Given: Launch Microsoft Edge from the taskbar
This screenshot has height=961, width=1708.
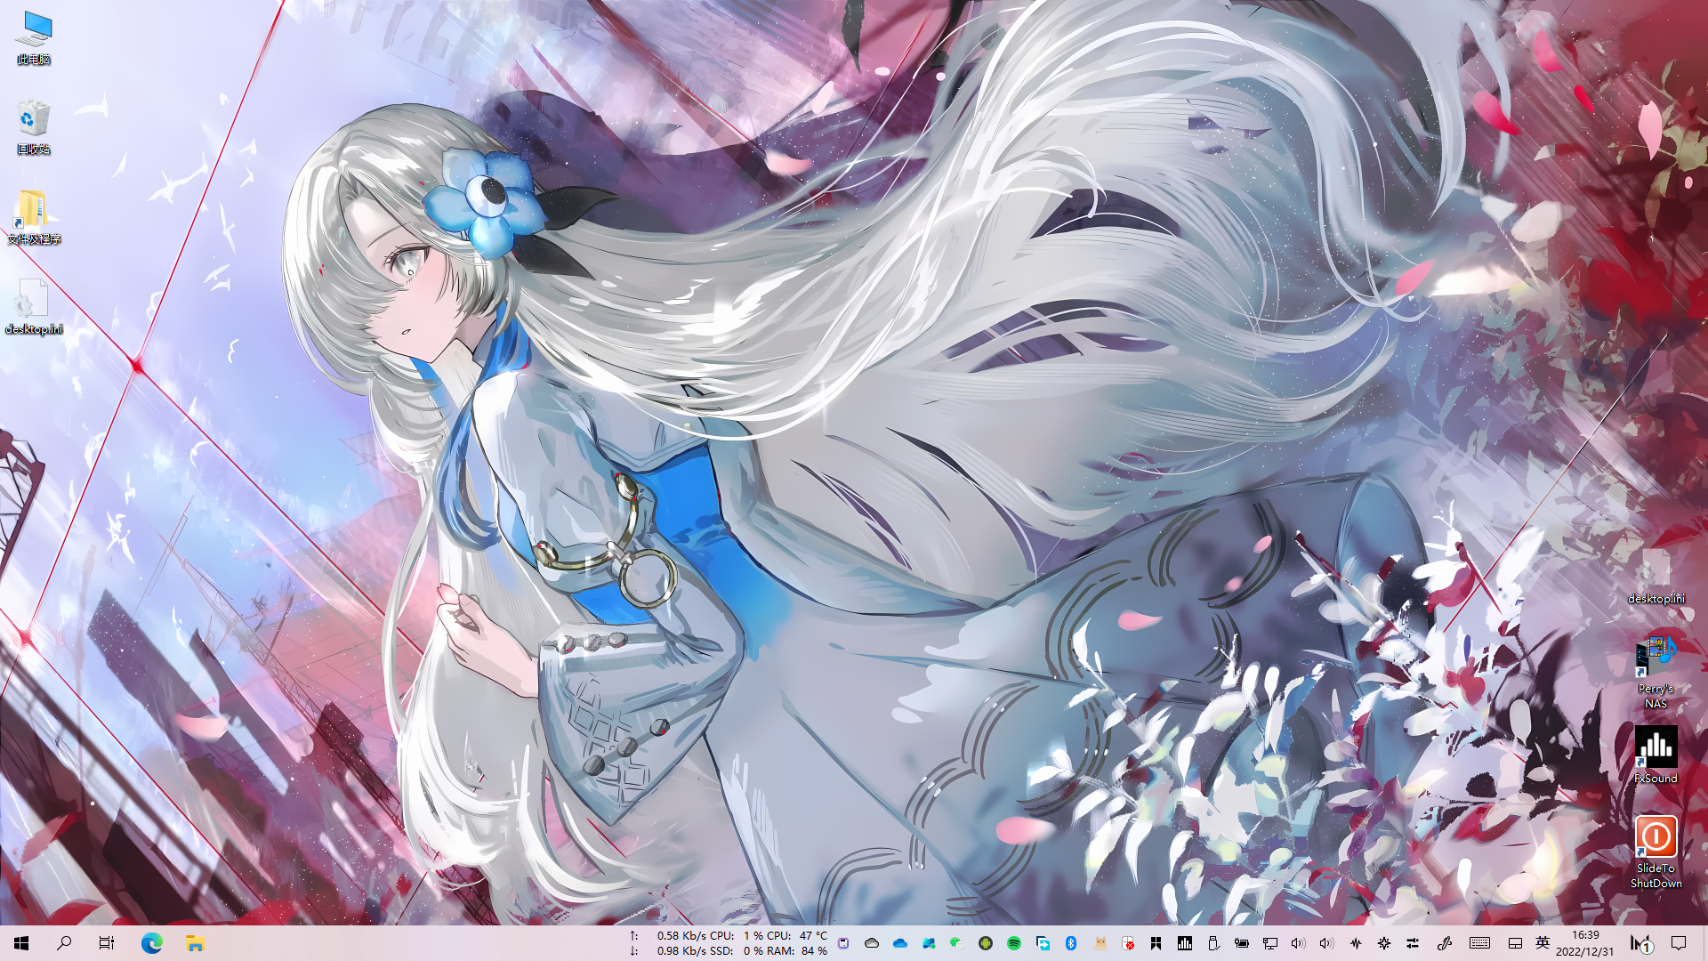Looking at the screenshot, I should pos(152,943).
